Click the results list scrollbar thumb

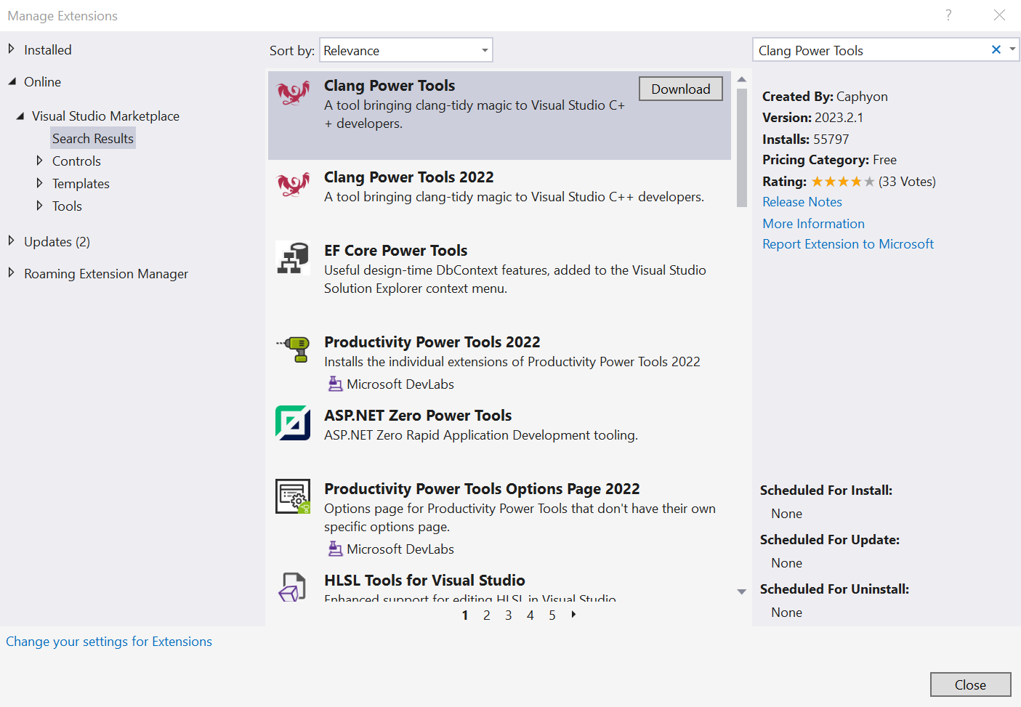click(741, 148)
